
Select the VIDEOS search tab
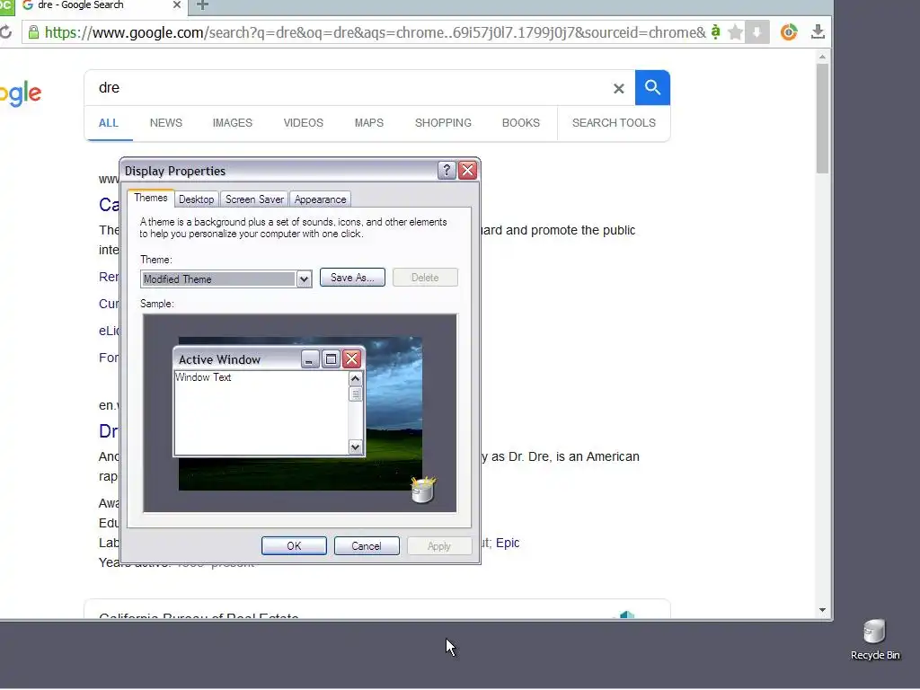304,123
